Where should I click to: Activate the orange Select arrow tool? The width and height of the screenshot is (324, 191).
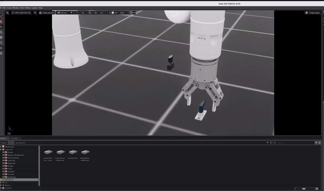pos(1,22)
